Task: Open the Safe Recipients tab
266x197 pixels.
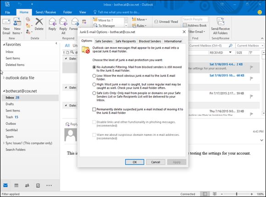Action: [x=126, y=41]
